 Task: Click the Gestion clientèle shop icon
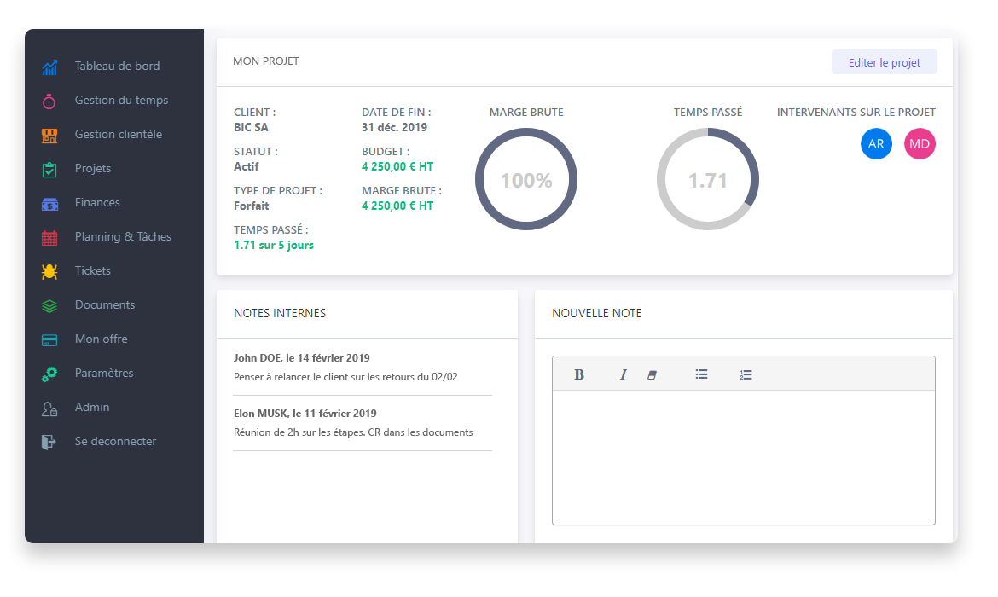[49, 135]
